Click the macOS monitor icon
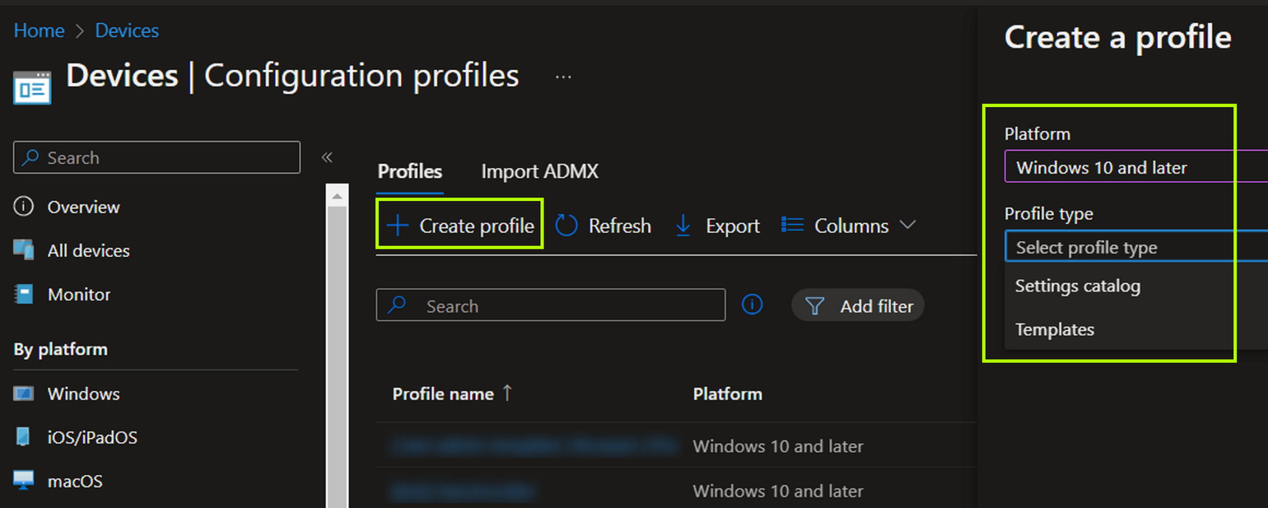This screenshot has height=508, width=1268. tap(24, 480)
